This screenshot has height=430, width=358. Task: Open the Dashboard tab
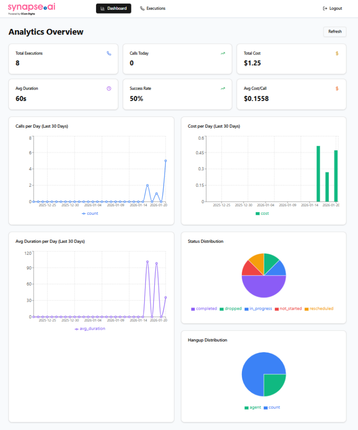tap(114, 8)
